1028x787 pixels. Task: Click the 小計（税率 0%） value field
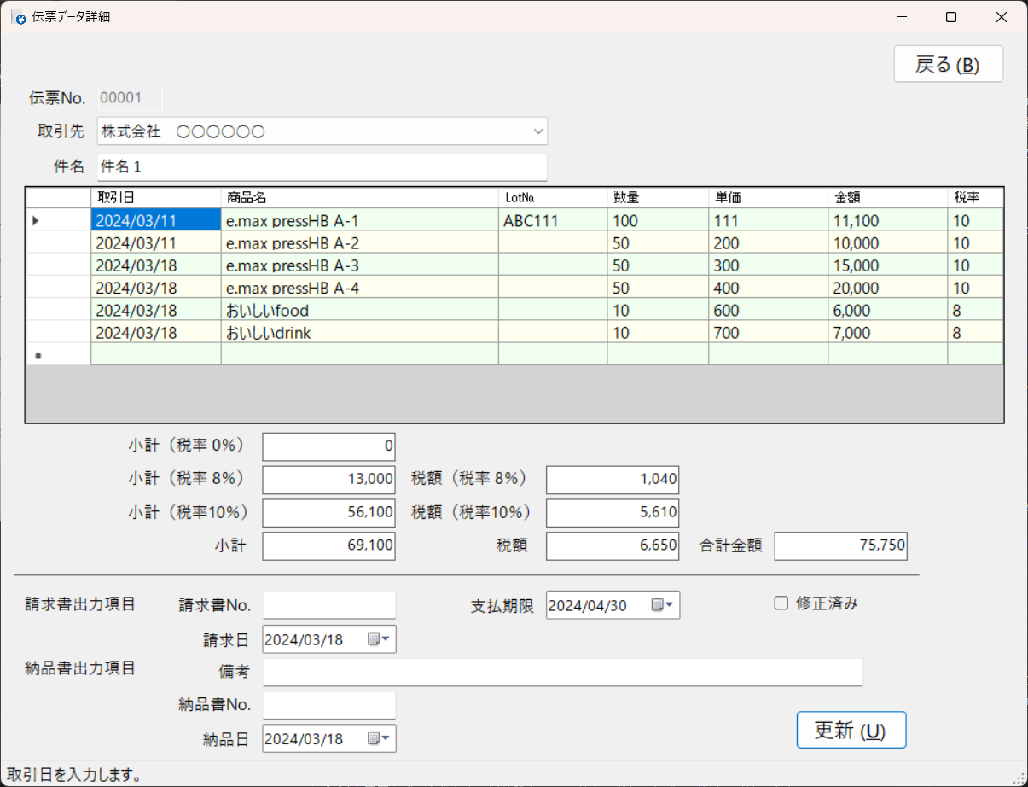click(329, 446)
